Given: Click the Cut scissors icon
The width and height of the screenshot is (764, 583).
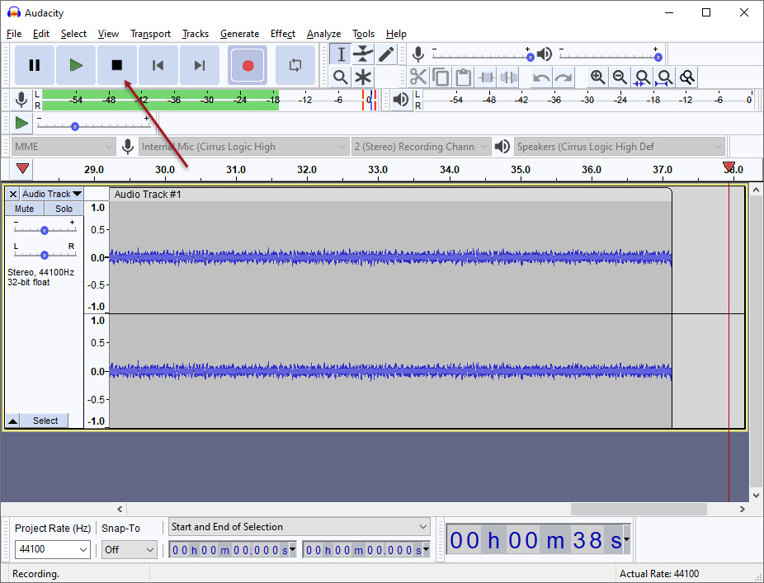Looking at the screenshot, I should (x=418, y=77).
